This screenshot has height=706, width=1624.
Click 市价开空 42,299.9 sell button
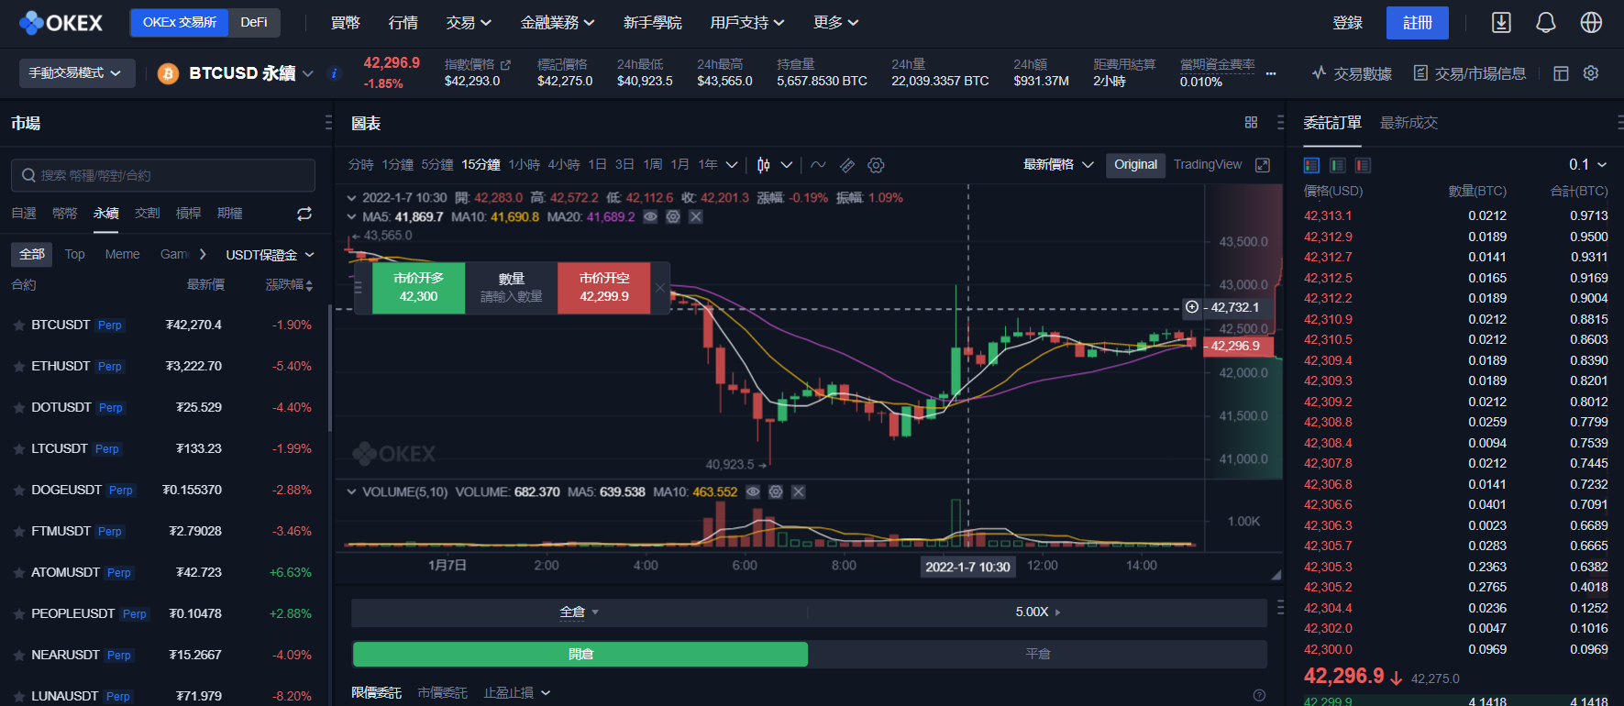tap(604, 288)
